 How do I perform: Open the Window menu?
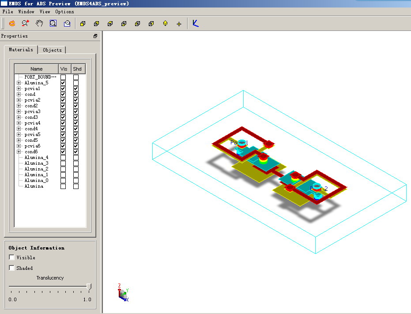coord(26,11)
